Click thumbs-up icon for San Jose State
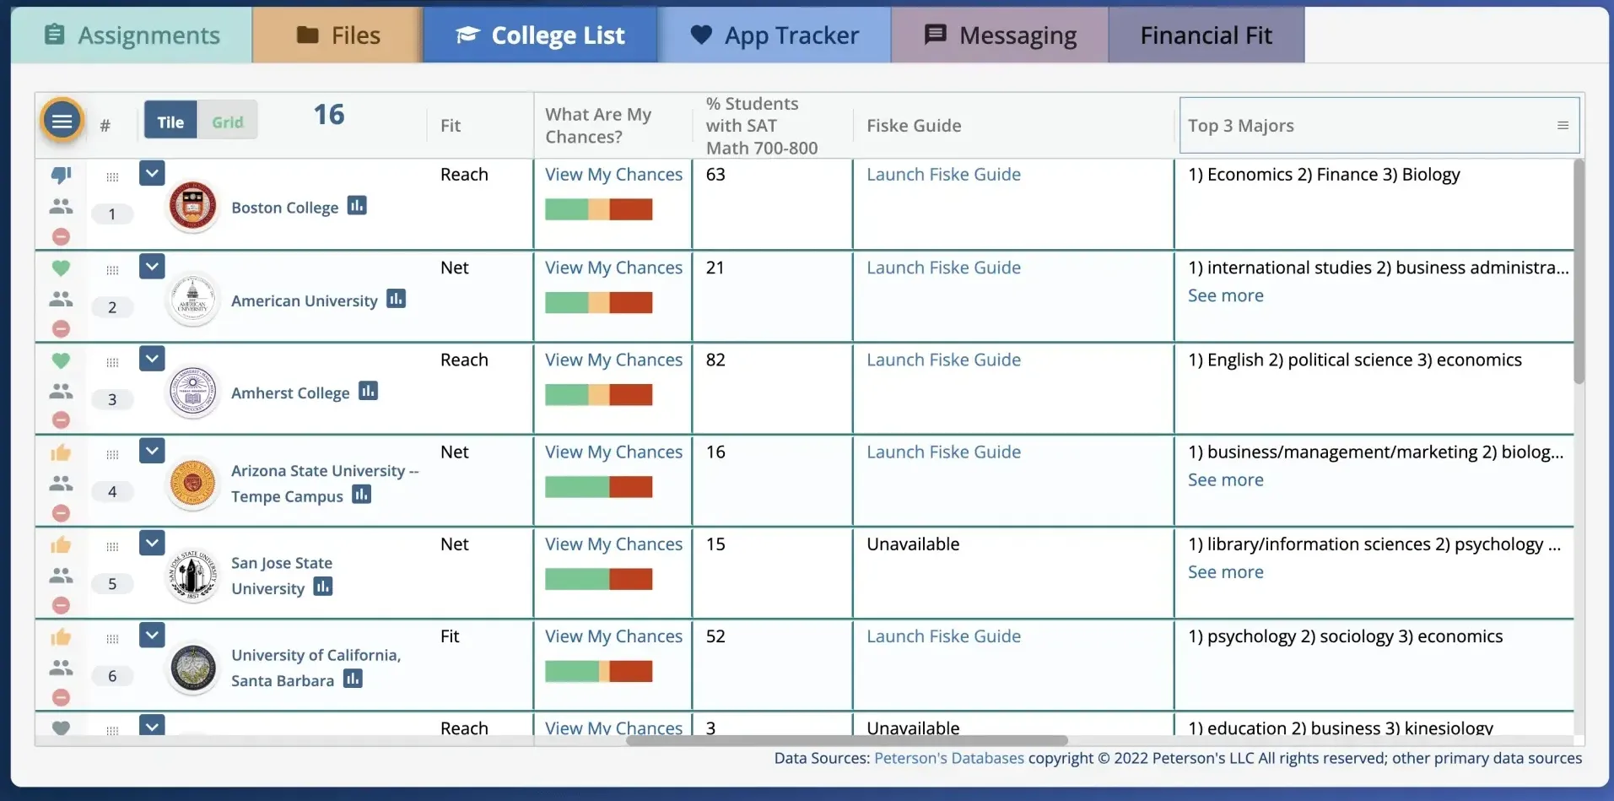This screenshot has height=801, width=1614. coord(61,545)
